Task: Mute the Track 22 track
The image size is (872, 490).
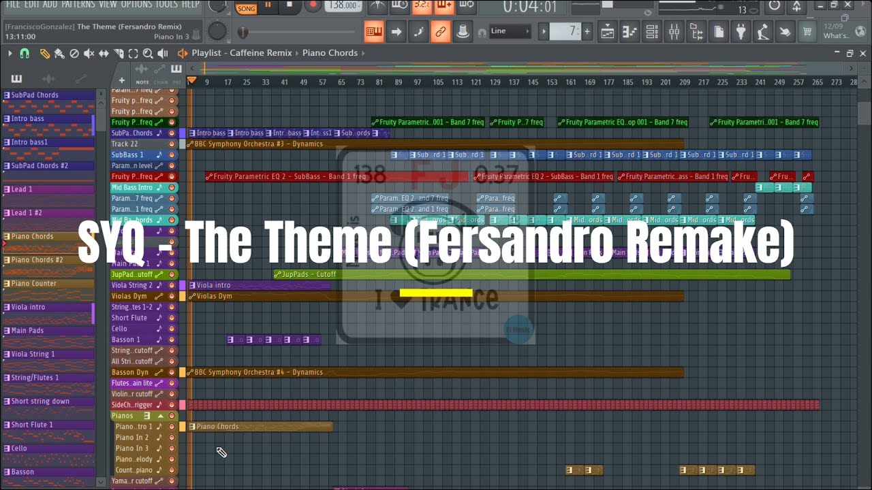Action: 172,144
